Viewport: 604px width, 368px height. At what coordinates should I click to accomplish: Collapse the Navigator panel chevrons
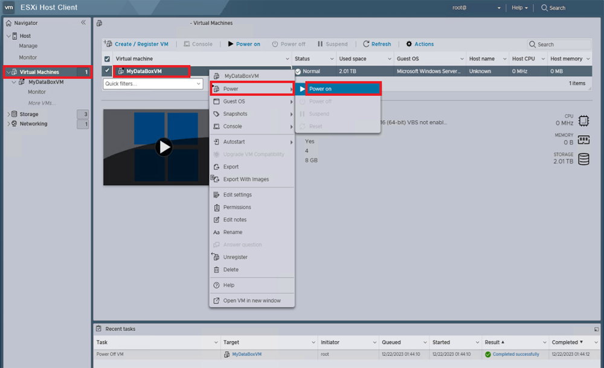(83, 23)
